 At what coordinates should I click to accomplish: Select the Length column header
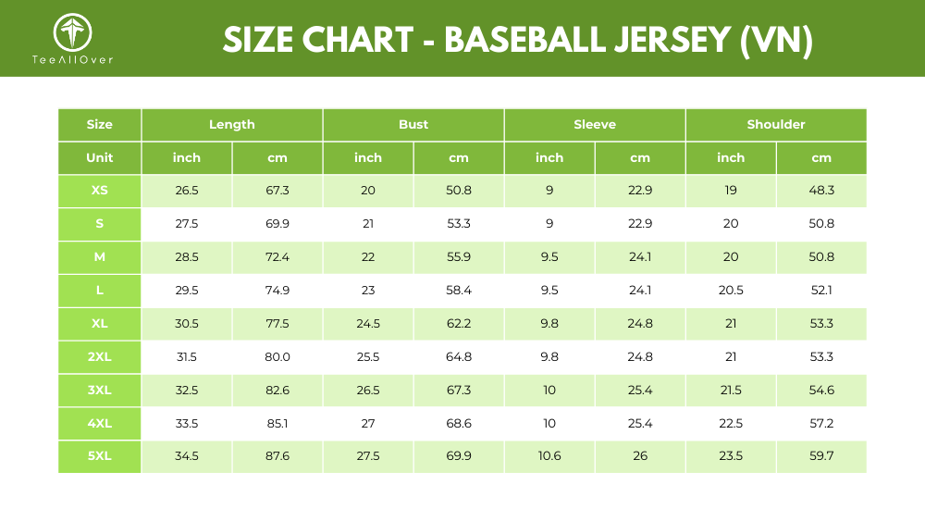tap(232, 125)
